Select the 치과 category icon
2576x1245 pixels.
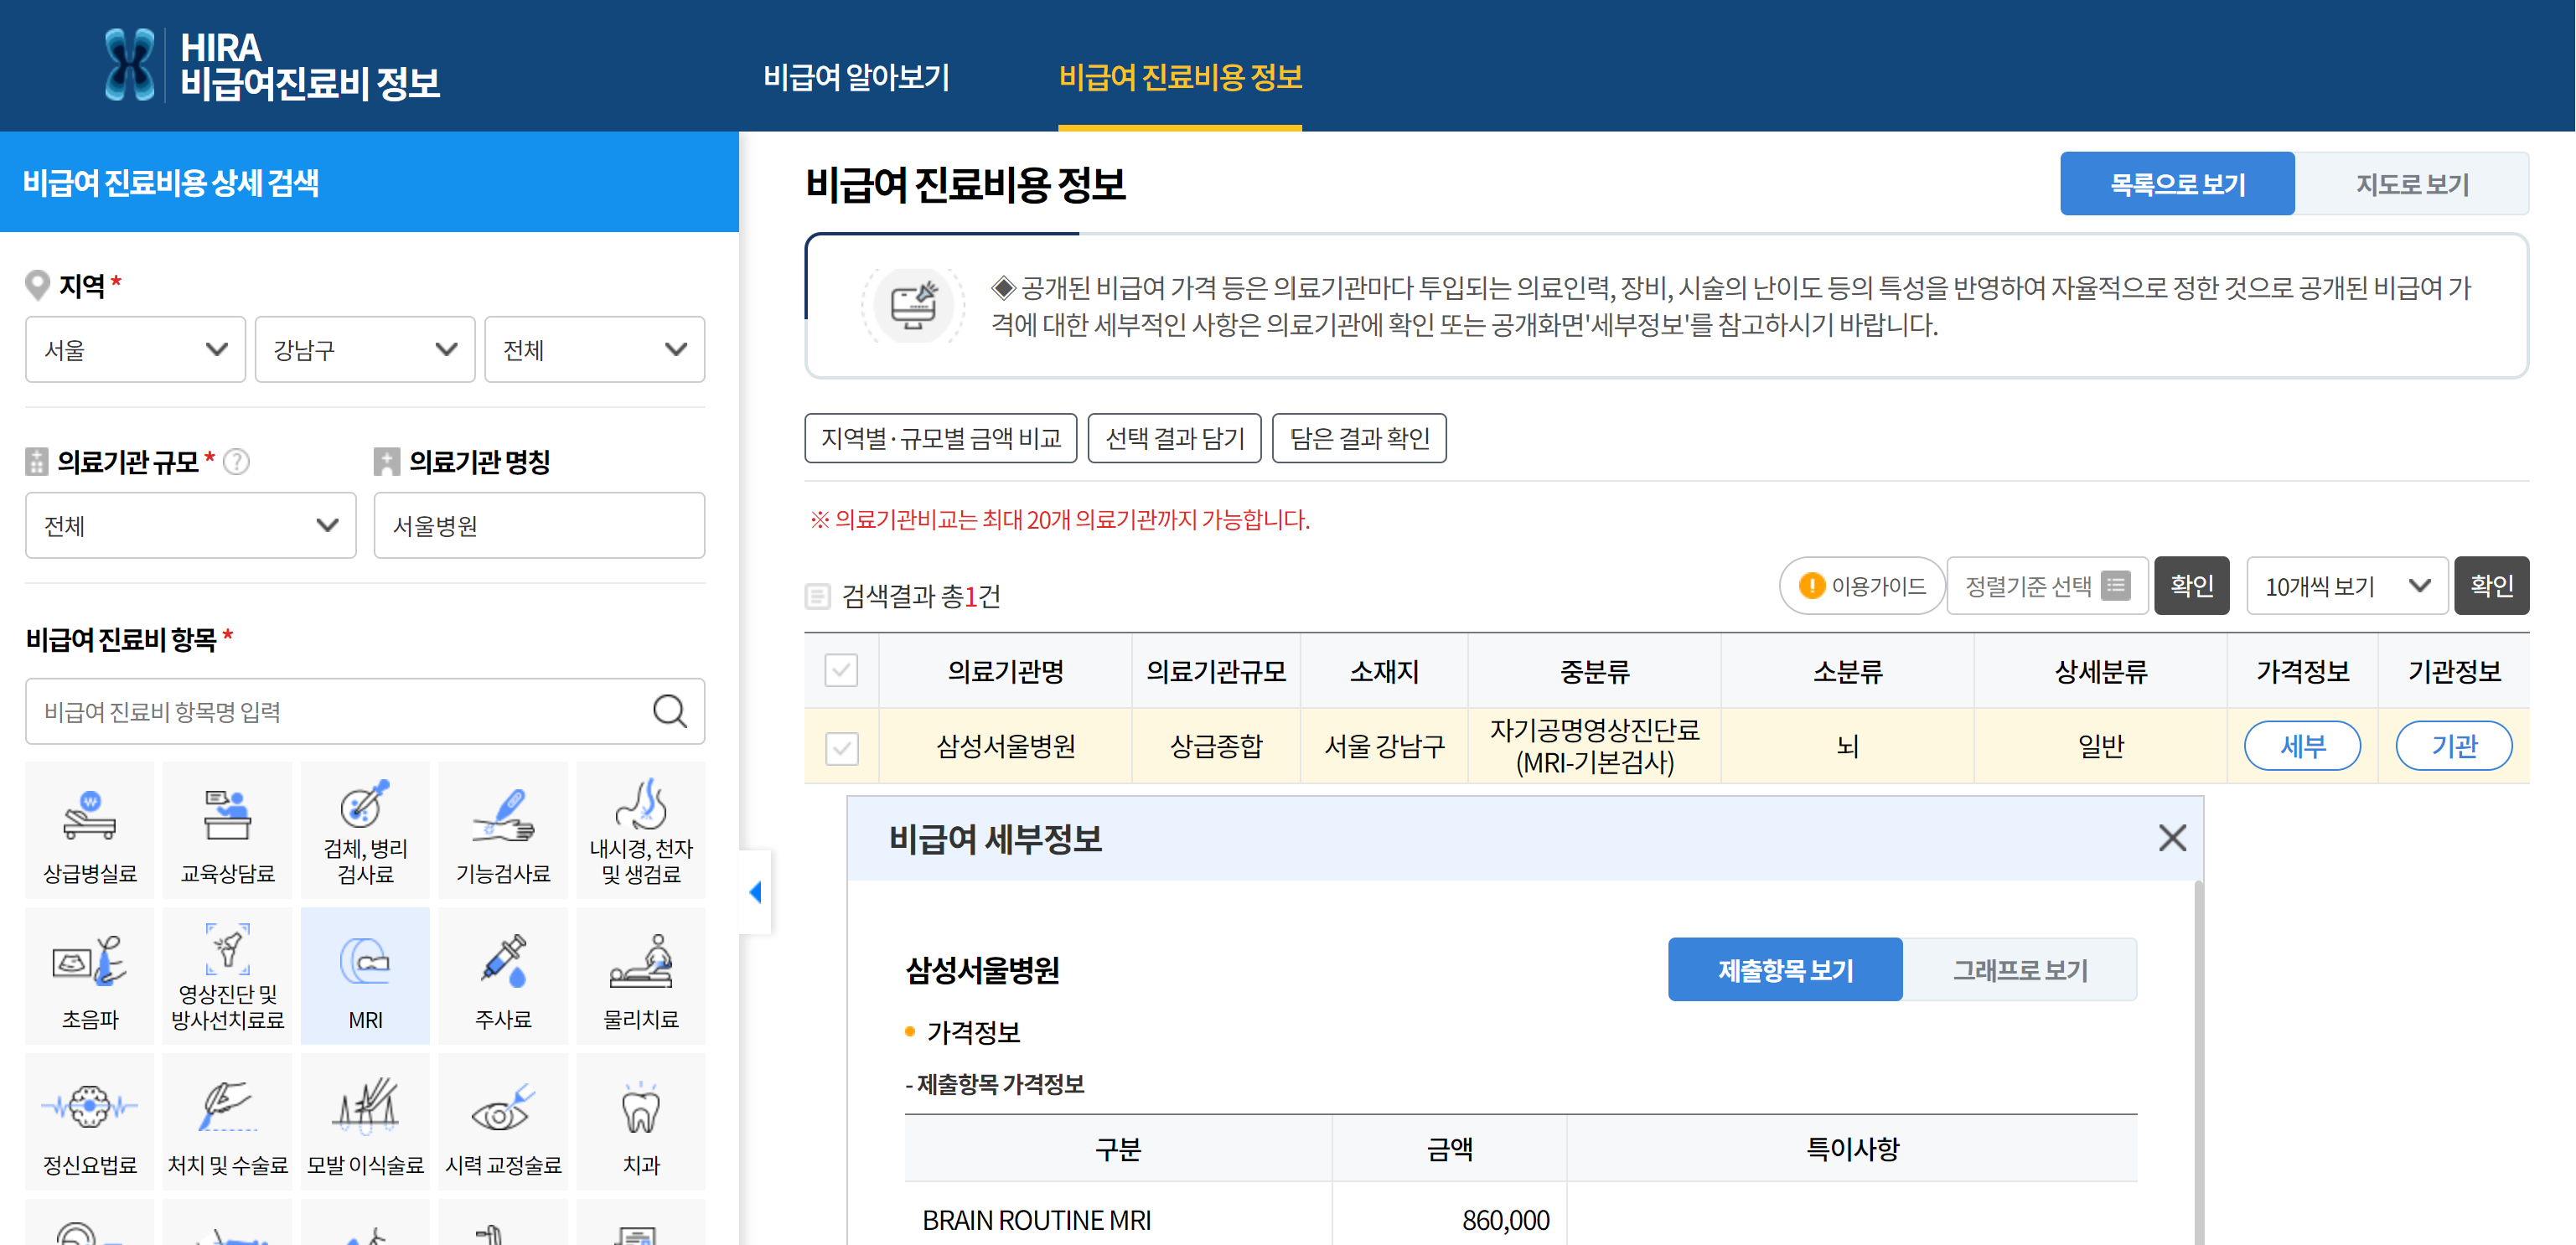click(x=641, y=1122)
